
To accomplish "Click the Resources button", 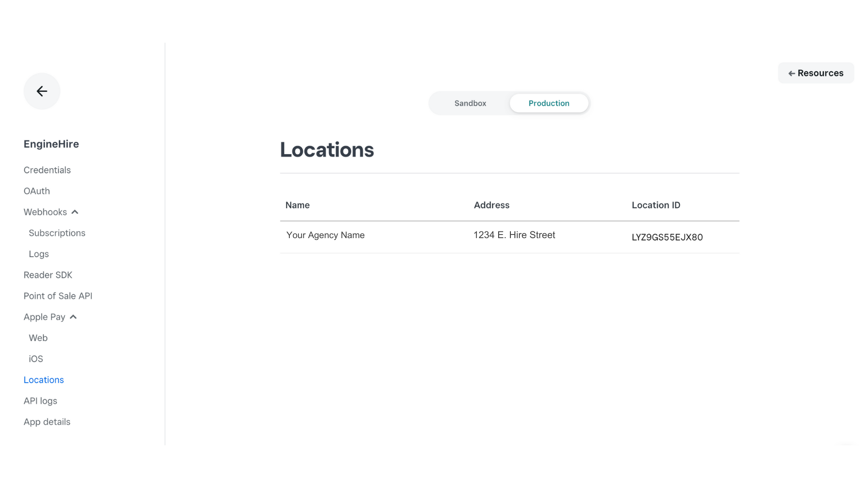I will (816, 73).
